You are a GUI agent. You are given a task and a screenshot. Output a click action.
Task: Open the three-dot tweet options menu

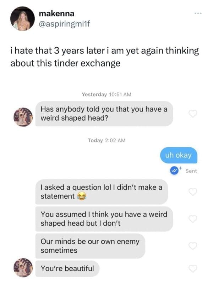(198, 14)
